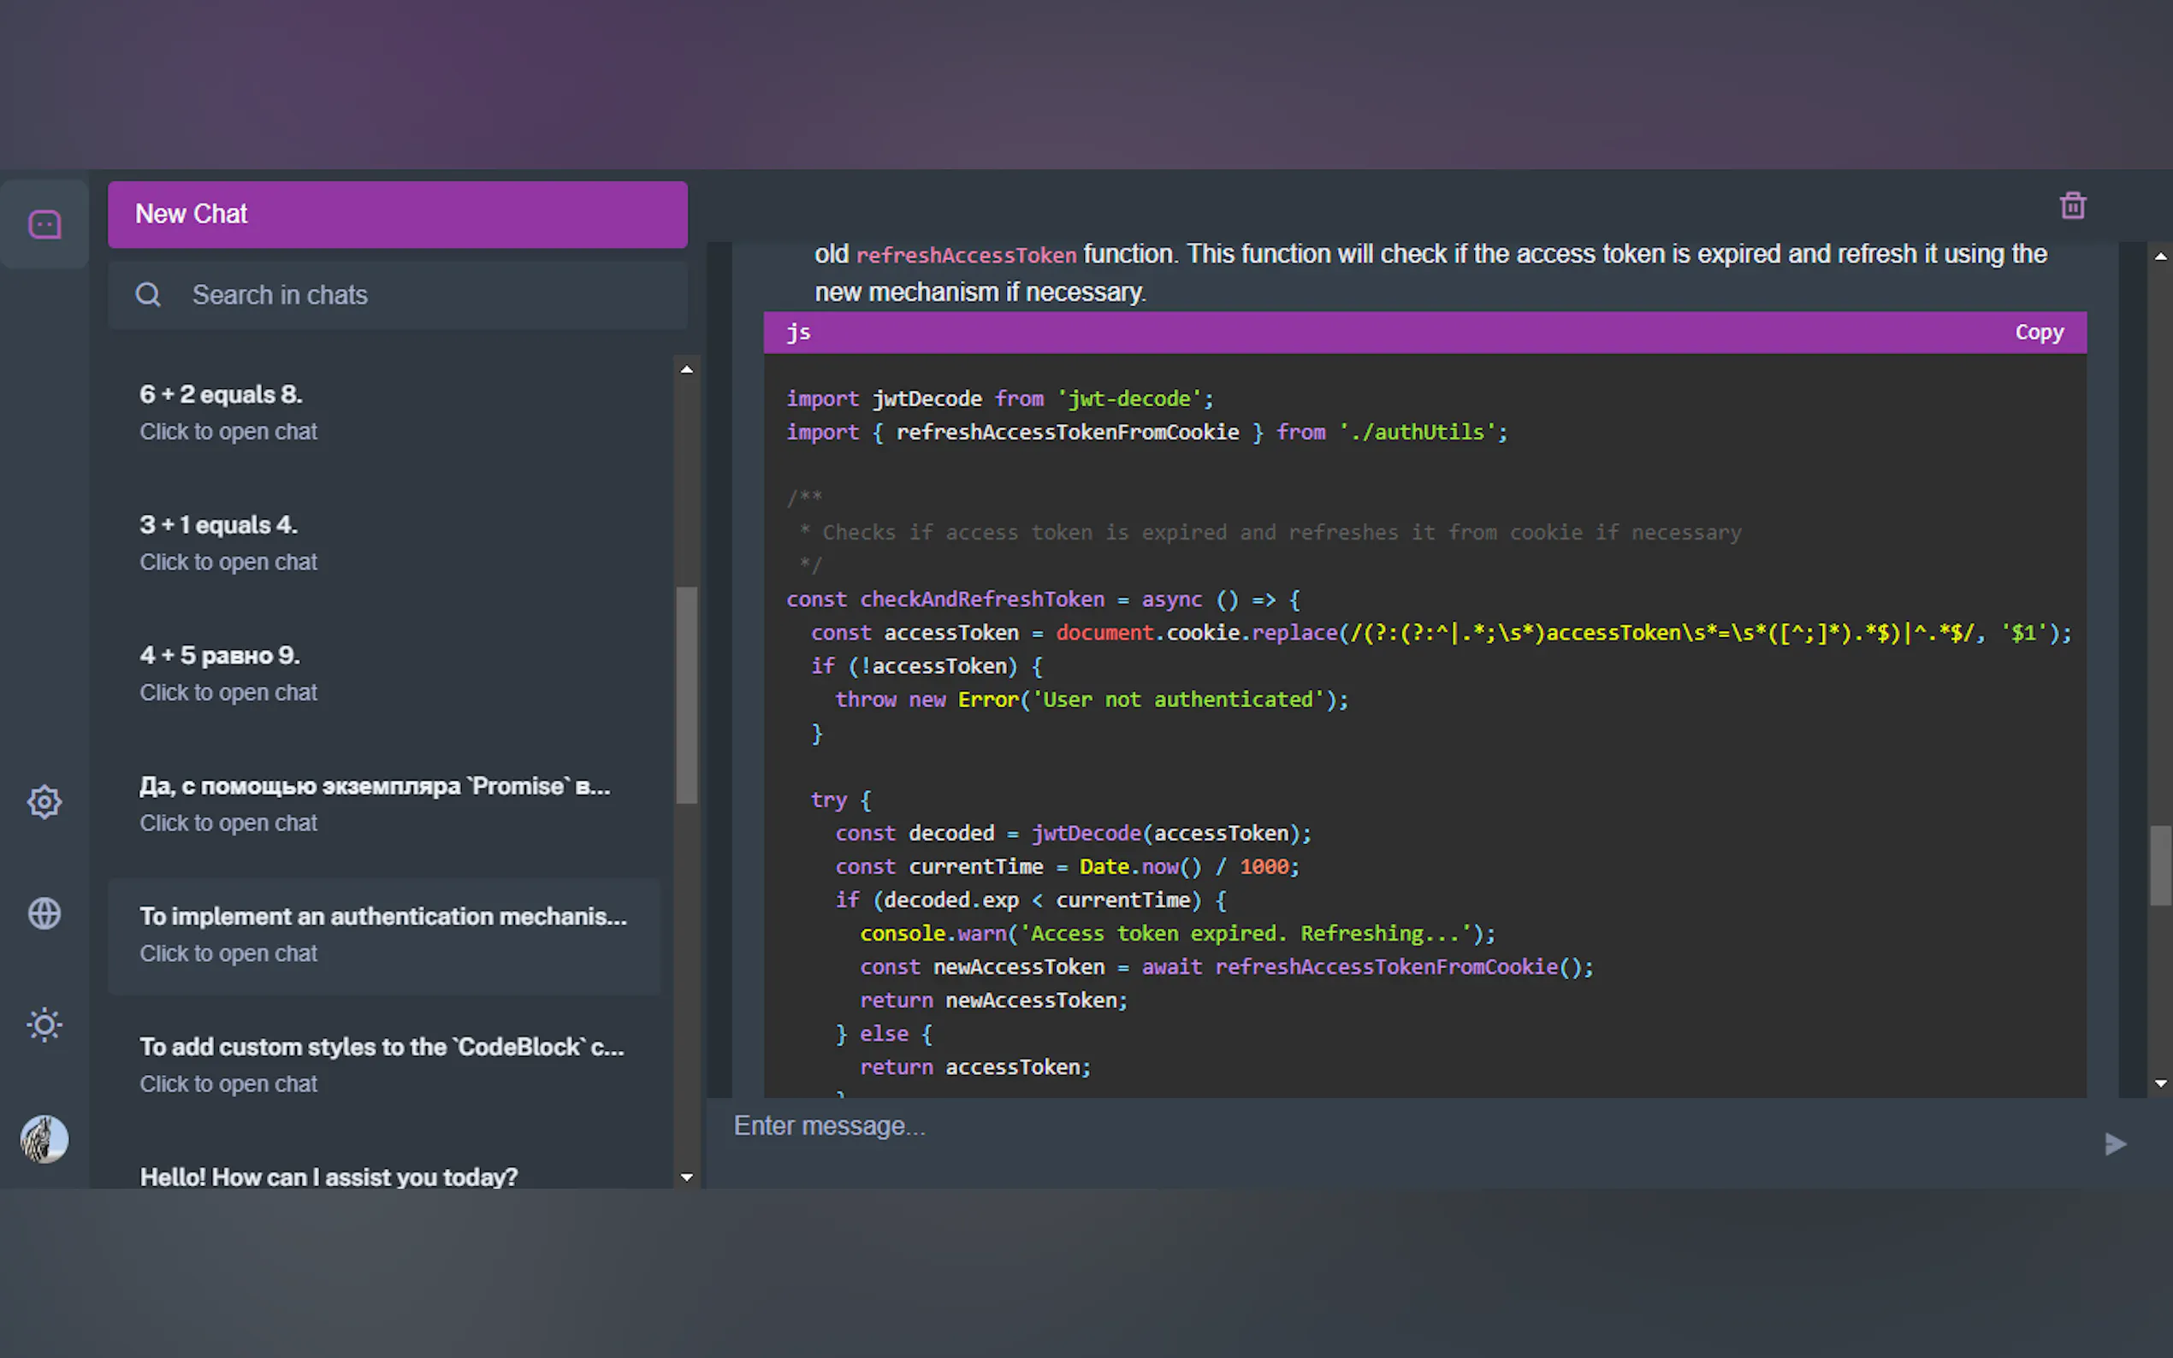Toggle light theme with the sun icon

coord(44,1024)
